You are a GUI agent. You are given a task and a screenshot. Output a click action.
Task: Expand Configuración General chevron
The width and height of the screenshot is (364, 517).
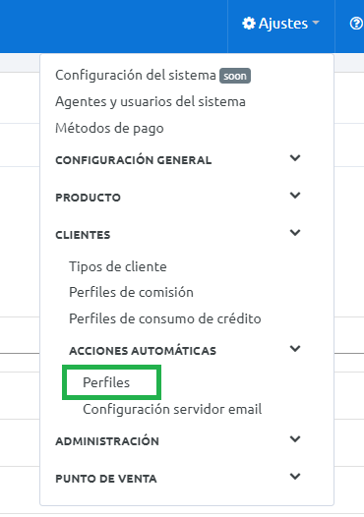coord(295,158)
